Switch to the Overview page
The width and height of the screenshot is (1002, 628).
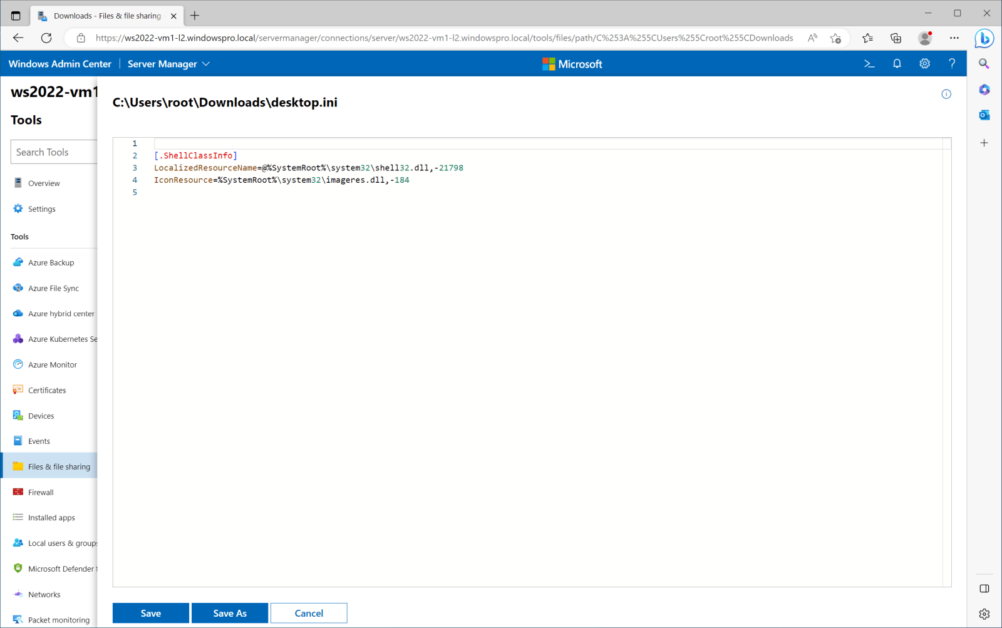[x=43, y=183]
